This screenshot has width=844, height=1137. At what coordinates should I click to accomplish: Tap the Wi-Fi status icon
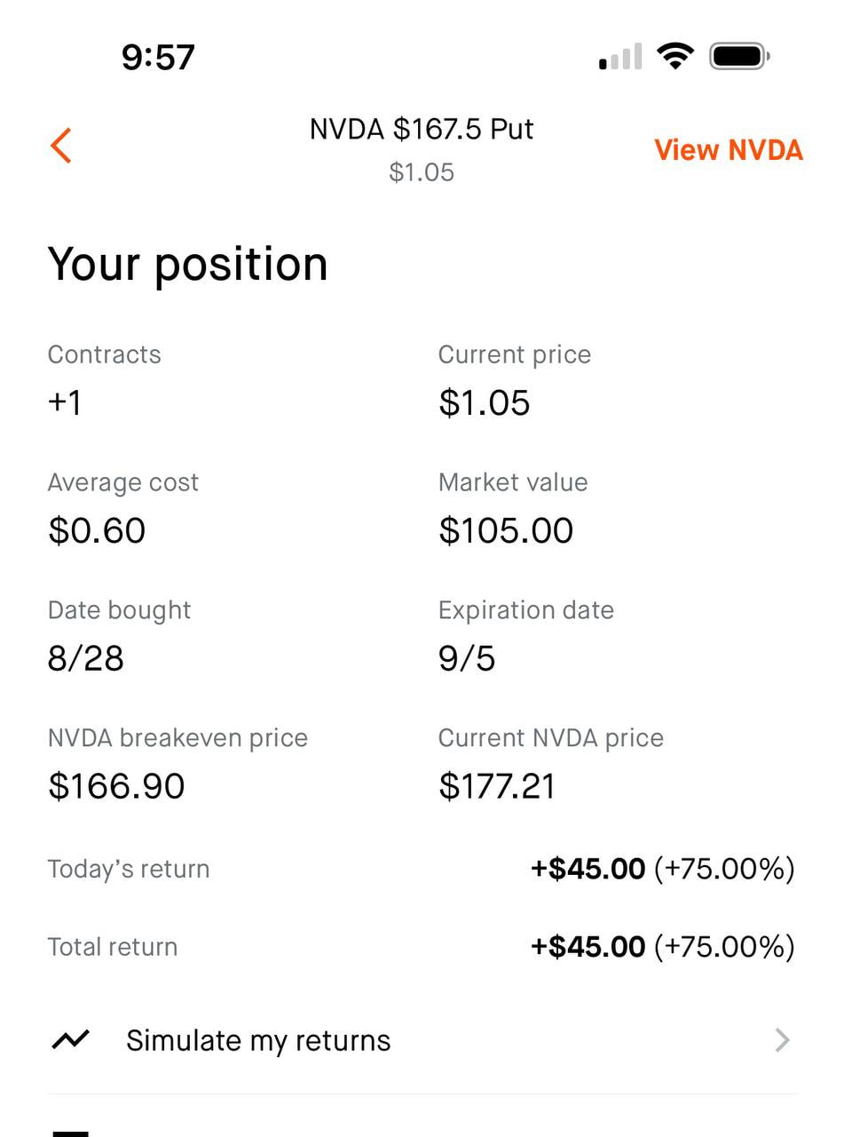coord(675,58)
